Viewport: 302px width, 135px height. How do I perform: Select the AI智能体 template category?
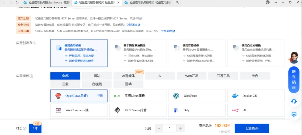click(x=128, y=76)
